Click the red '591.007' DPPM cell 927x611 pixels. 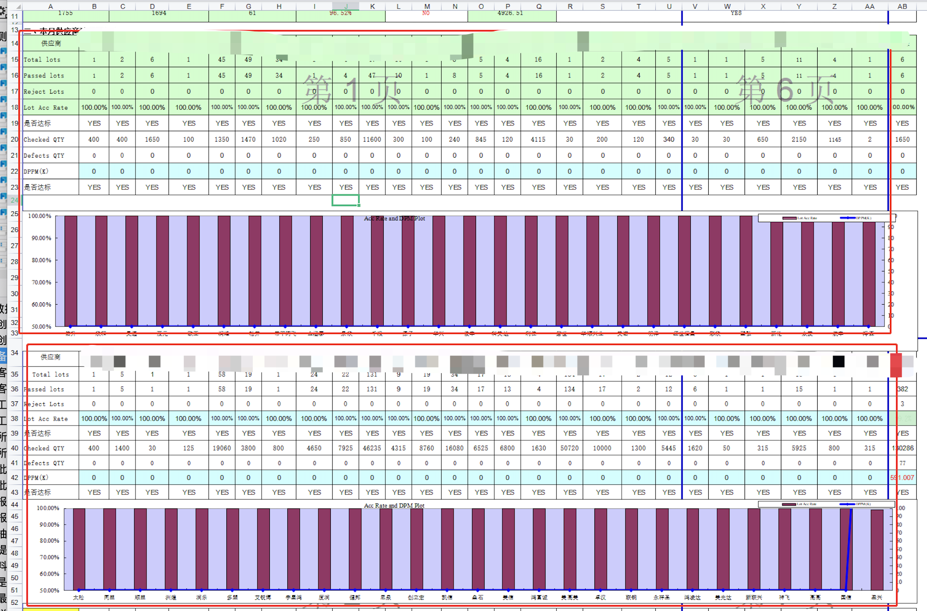pos(902,478)
